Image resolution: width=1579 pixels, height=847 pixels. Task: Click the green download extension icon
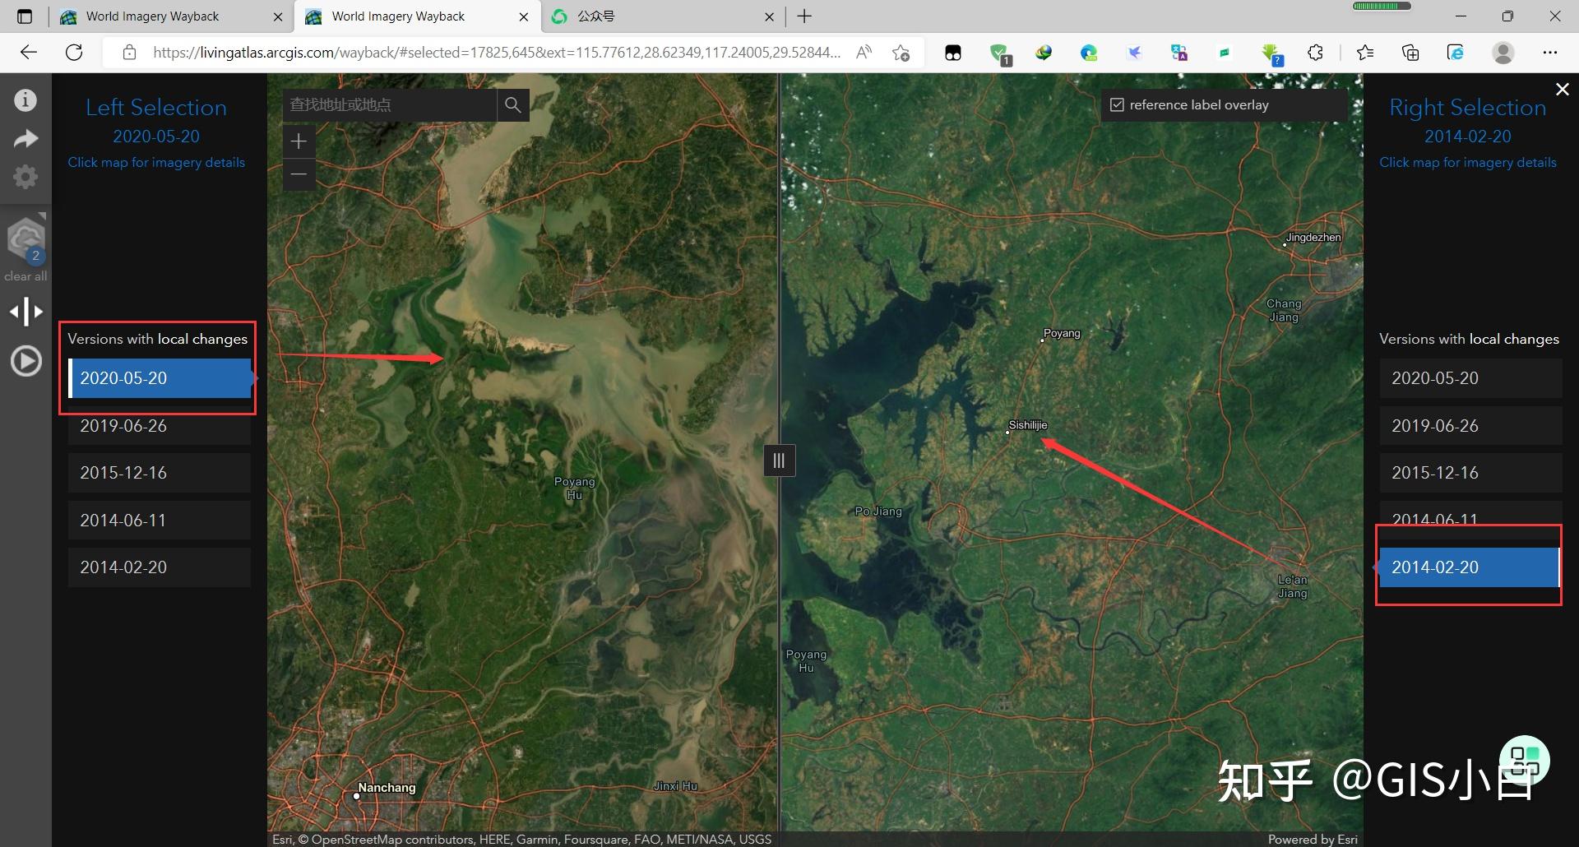(1271, 54)
